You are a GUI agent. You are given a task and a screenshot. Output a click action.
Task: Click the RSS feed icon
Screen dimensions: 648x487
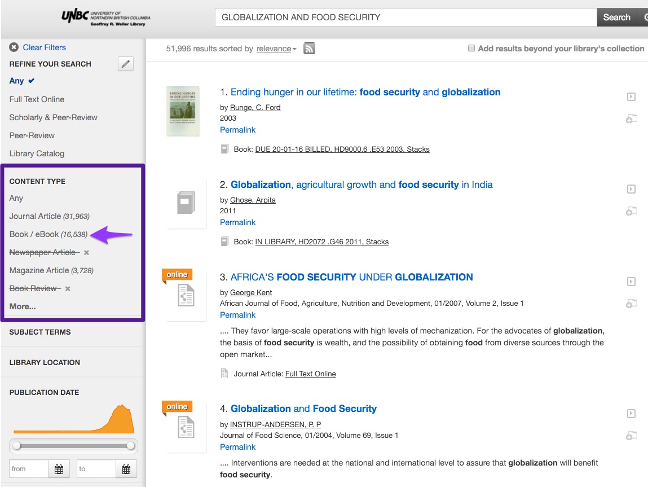[x=309, y=49]
